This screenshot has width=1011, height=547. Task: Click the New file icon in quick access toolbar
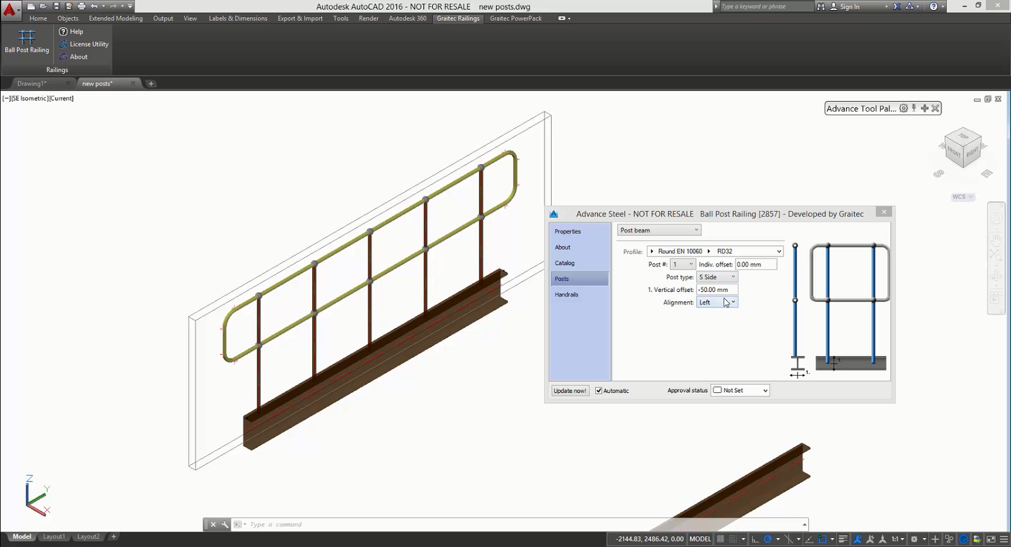pyautogui.click(x=31, y=6)
